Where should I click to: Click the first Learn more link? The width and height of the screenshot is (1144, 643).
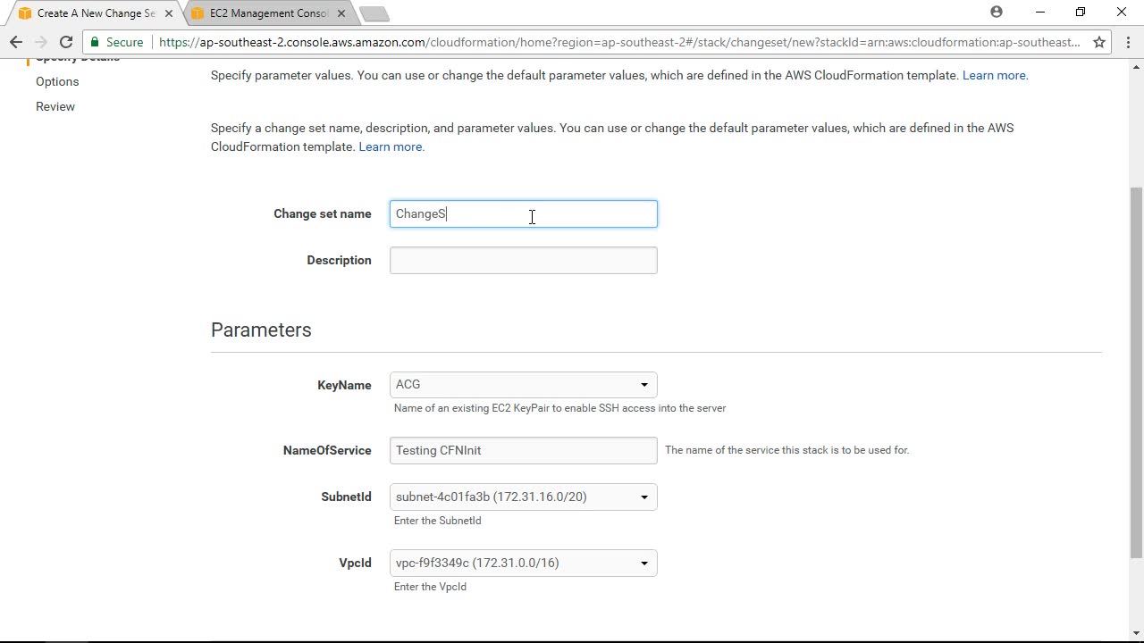click(995, 75)
